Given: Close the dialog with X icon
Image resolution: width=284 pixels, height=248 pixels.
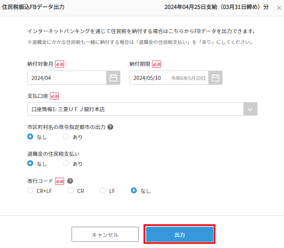Looking at the screenshot, I should pyautogui.click(x=279, y=8).
